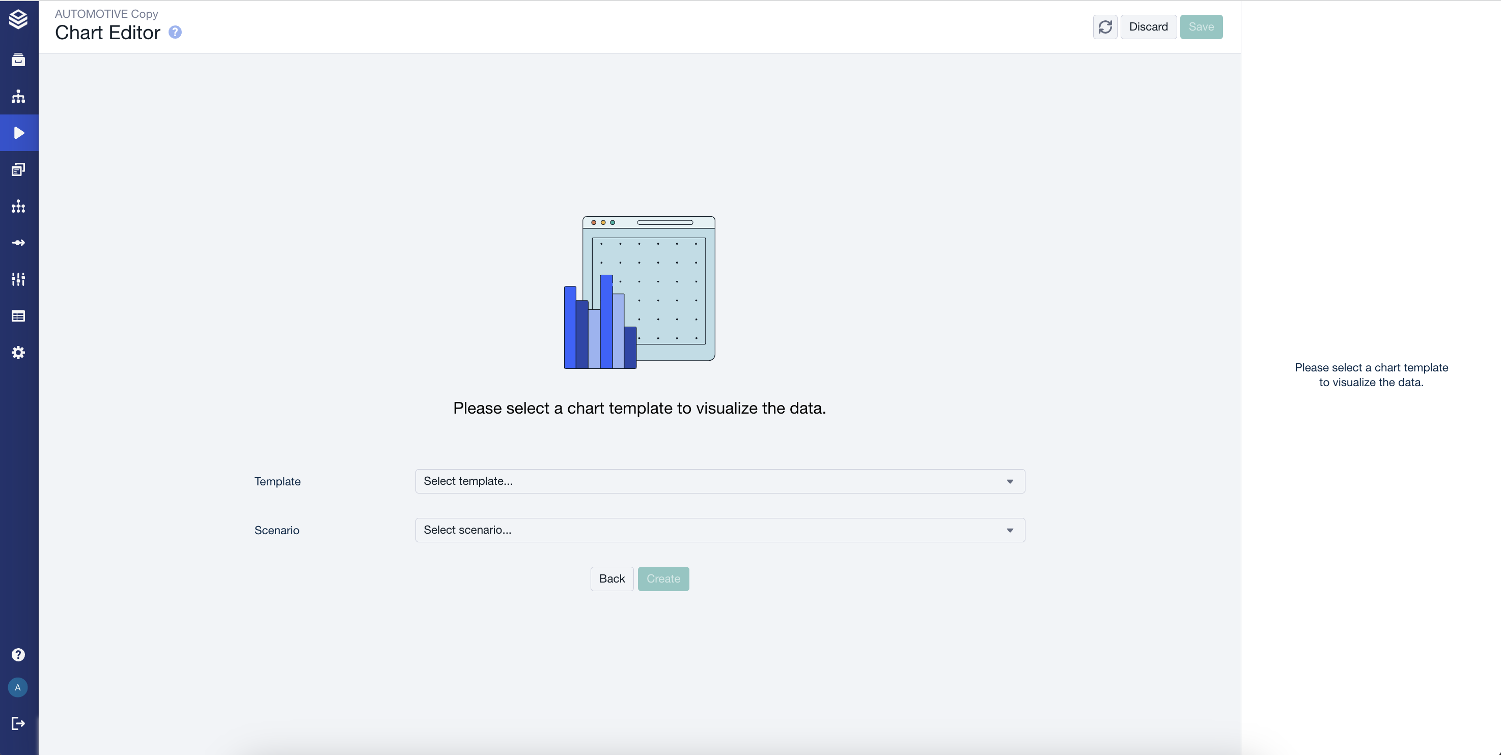
Task: Click the tree nodes sidebar icon
Action: (x=19, y=207)
